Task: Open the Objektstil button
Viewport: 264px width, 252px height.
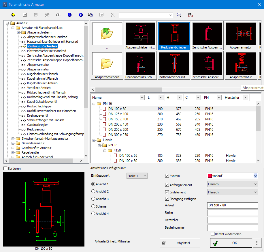Action: pyautogui.click(x=180, y=243)
